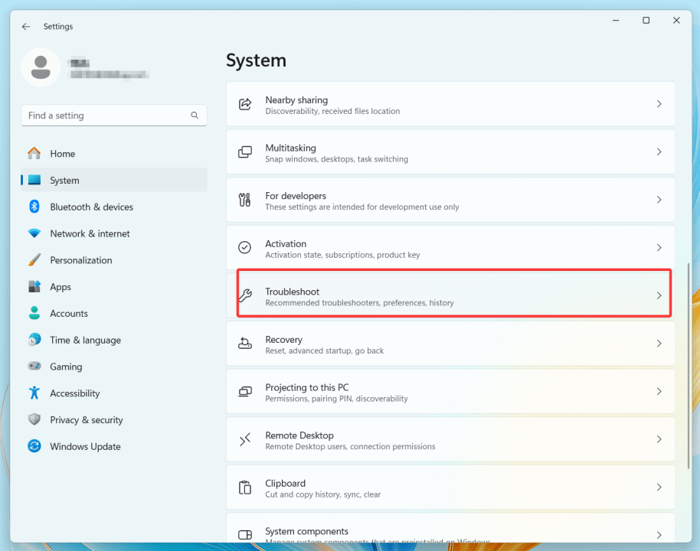The image size is (700, 551).
Task: Open For developers settings
Action: pyautogui.click(x=451, y=200)
